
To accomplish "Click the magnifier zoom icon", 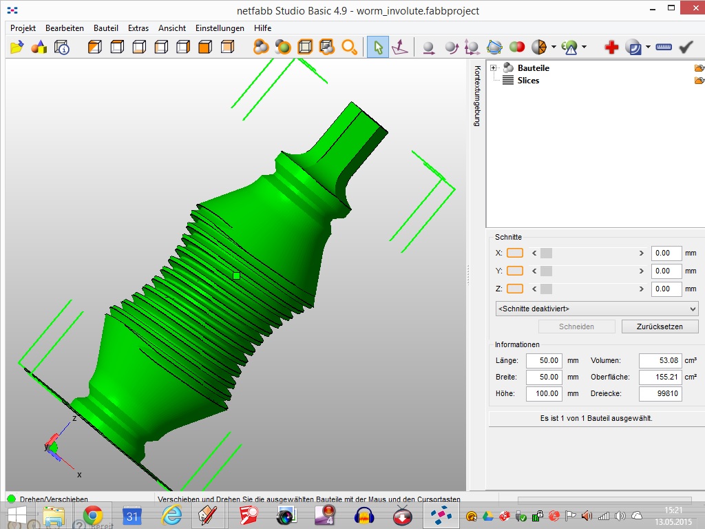I will [x=349, y=47].
